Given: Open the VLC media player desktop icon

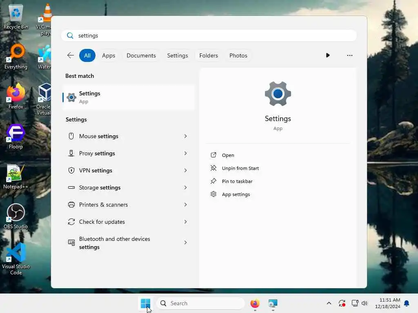Looking at the screenshot, I should click(x=44, y=19).
